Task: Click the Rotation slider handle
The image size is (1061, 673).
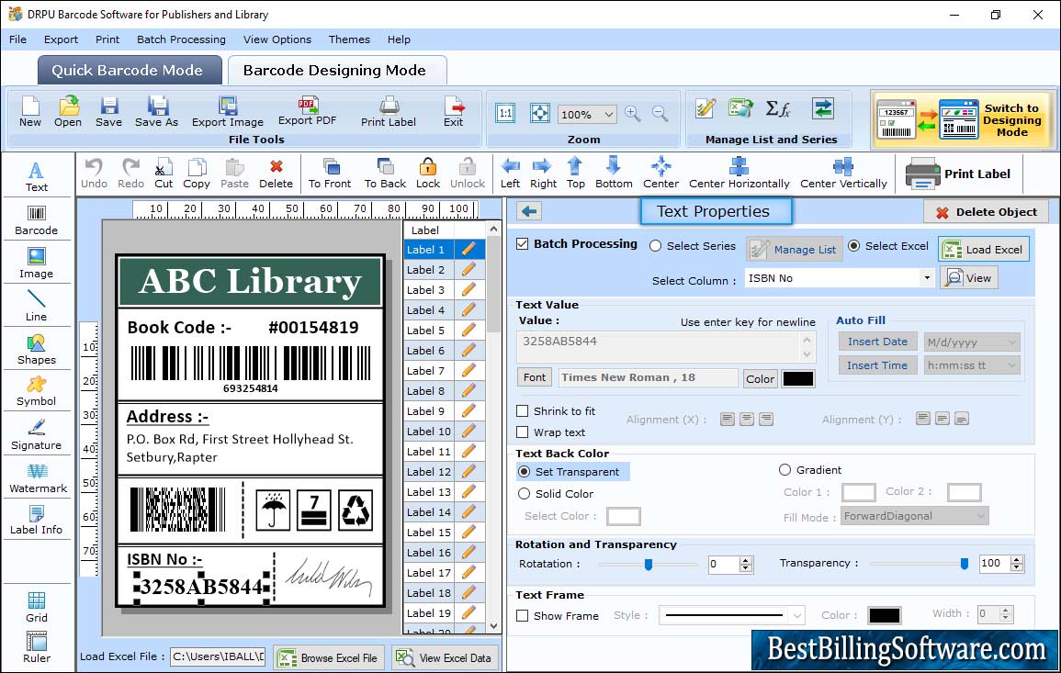Action: [649, 564]
